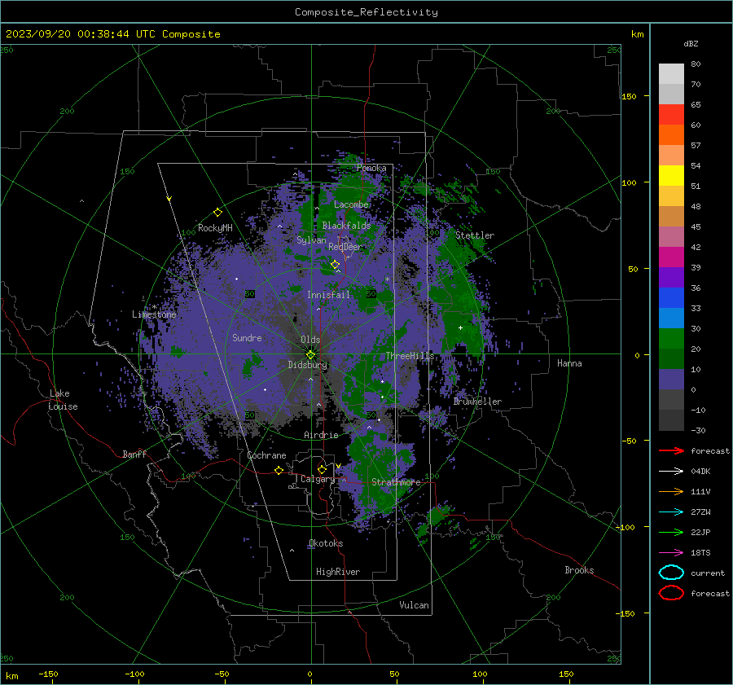Select the orange 60 dBZ color swatch

[x=671, y=134]
